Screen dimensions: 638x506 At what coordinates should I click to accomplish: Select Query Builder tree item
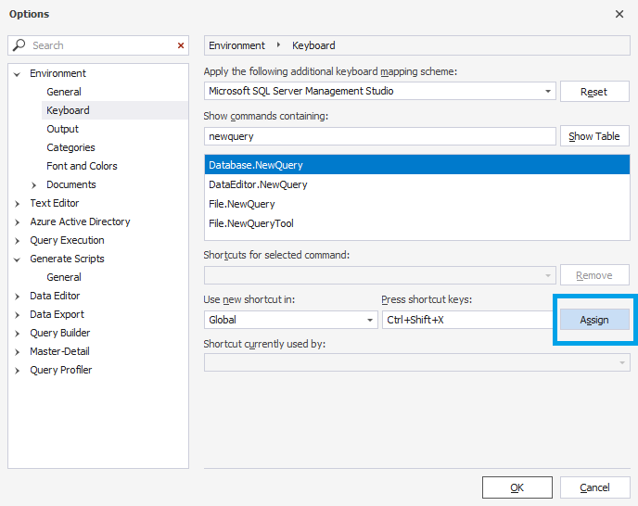(59, 333)
